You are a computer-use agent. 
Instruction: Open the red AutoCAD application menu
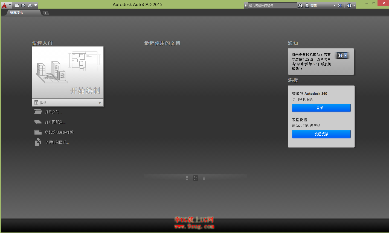(x=4, y=5)
